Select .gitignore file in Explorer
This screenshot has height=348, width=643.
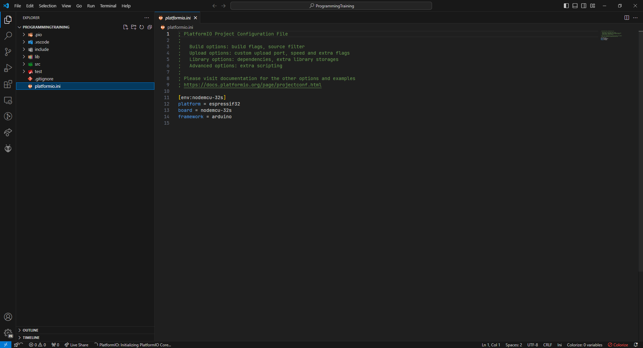click(x=85, y=79)
